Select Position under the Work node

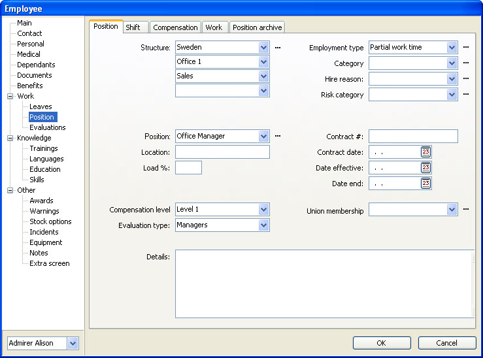pyautogui.click(x=42, y=118)
